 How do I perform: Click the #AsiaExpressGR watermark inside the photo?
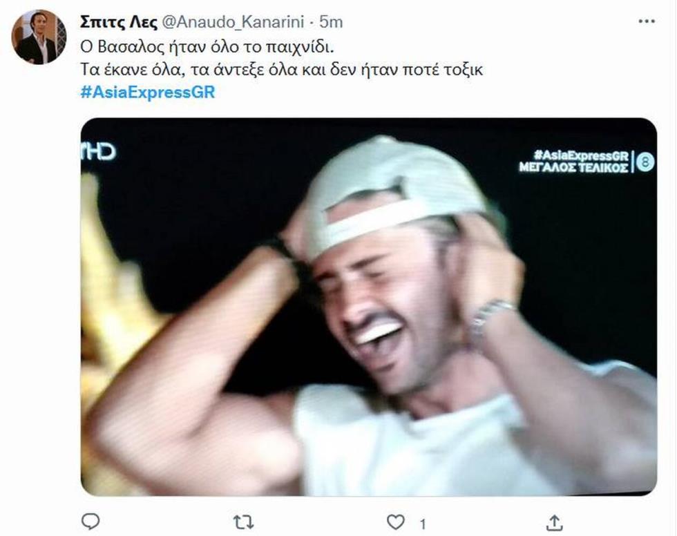[580, 155]
